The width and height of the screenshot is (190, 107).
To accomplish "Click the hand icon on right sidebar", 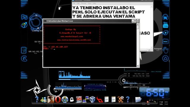I will (165, 50).
